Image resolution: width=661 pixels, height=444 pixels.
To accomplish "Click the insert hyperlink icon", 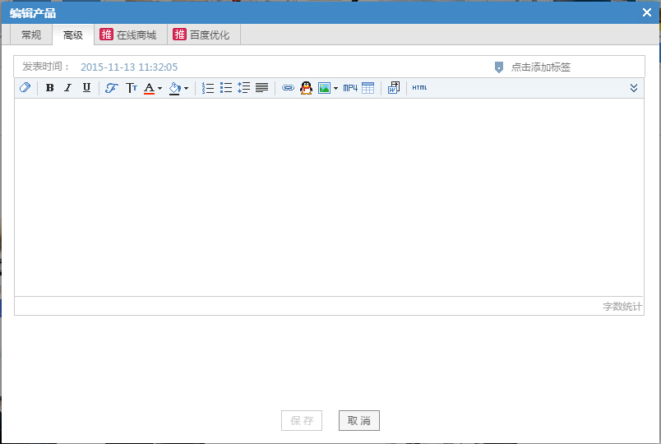I will click(288, 88).
